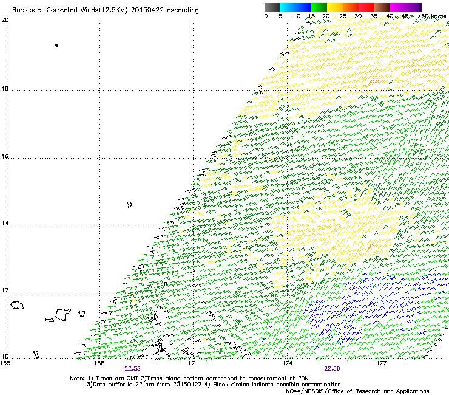Click the NOAA/NESDIS credit line
Image resolution: width=449 pixels, height=395 pixels.
click(x=357, y=391)
